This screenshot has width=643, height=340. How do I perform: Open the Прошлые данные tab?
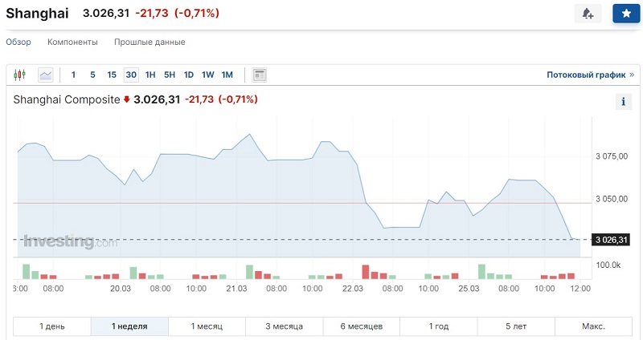click(149, 42)
